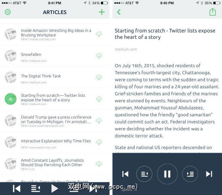Rewind paragraph in Articles mini player
222x195 pixels.
35,188
